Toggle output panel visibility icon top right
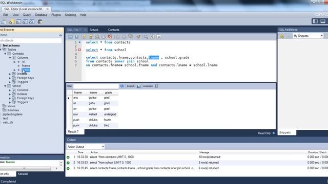 [323, 21]
